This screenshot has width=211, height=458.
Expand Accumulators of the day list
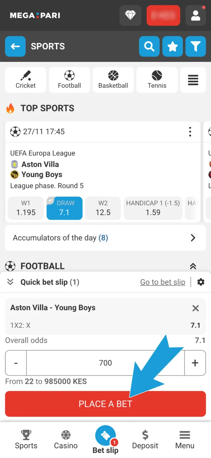[105, 238]
